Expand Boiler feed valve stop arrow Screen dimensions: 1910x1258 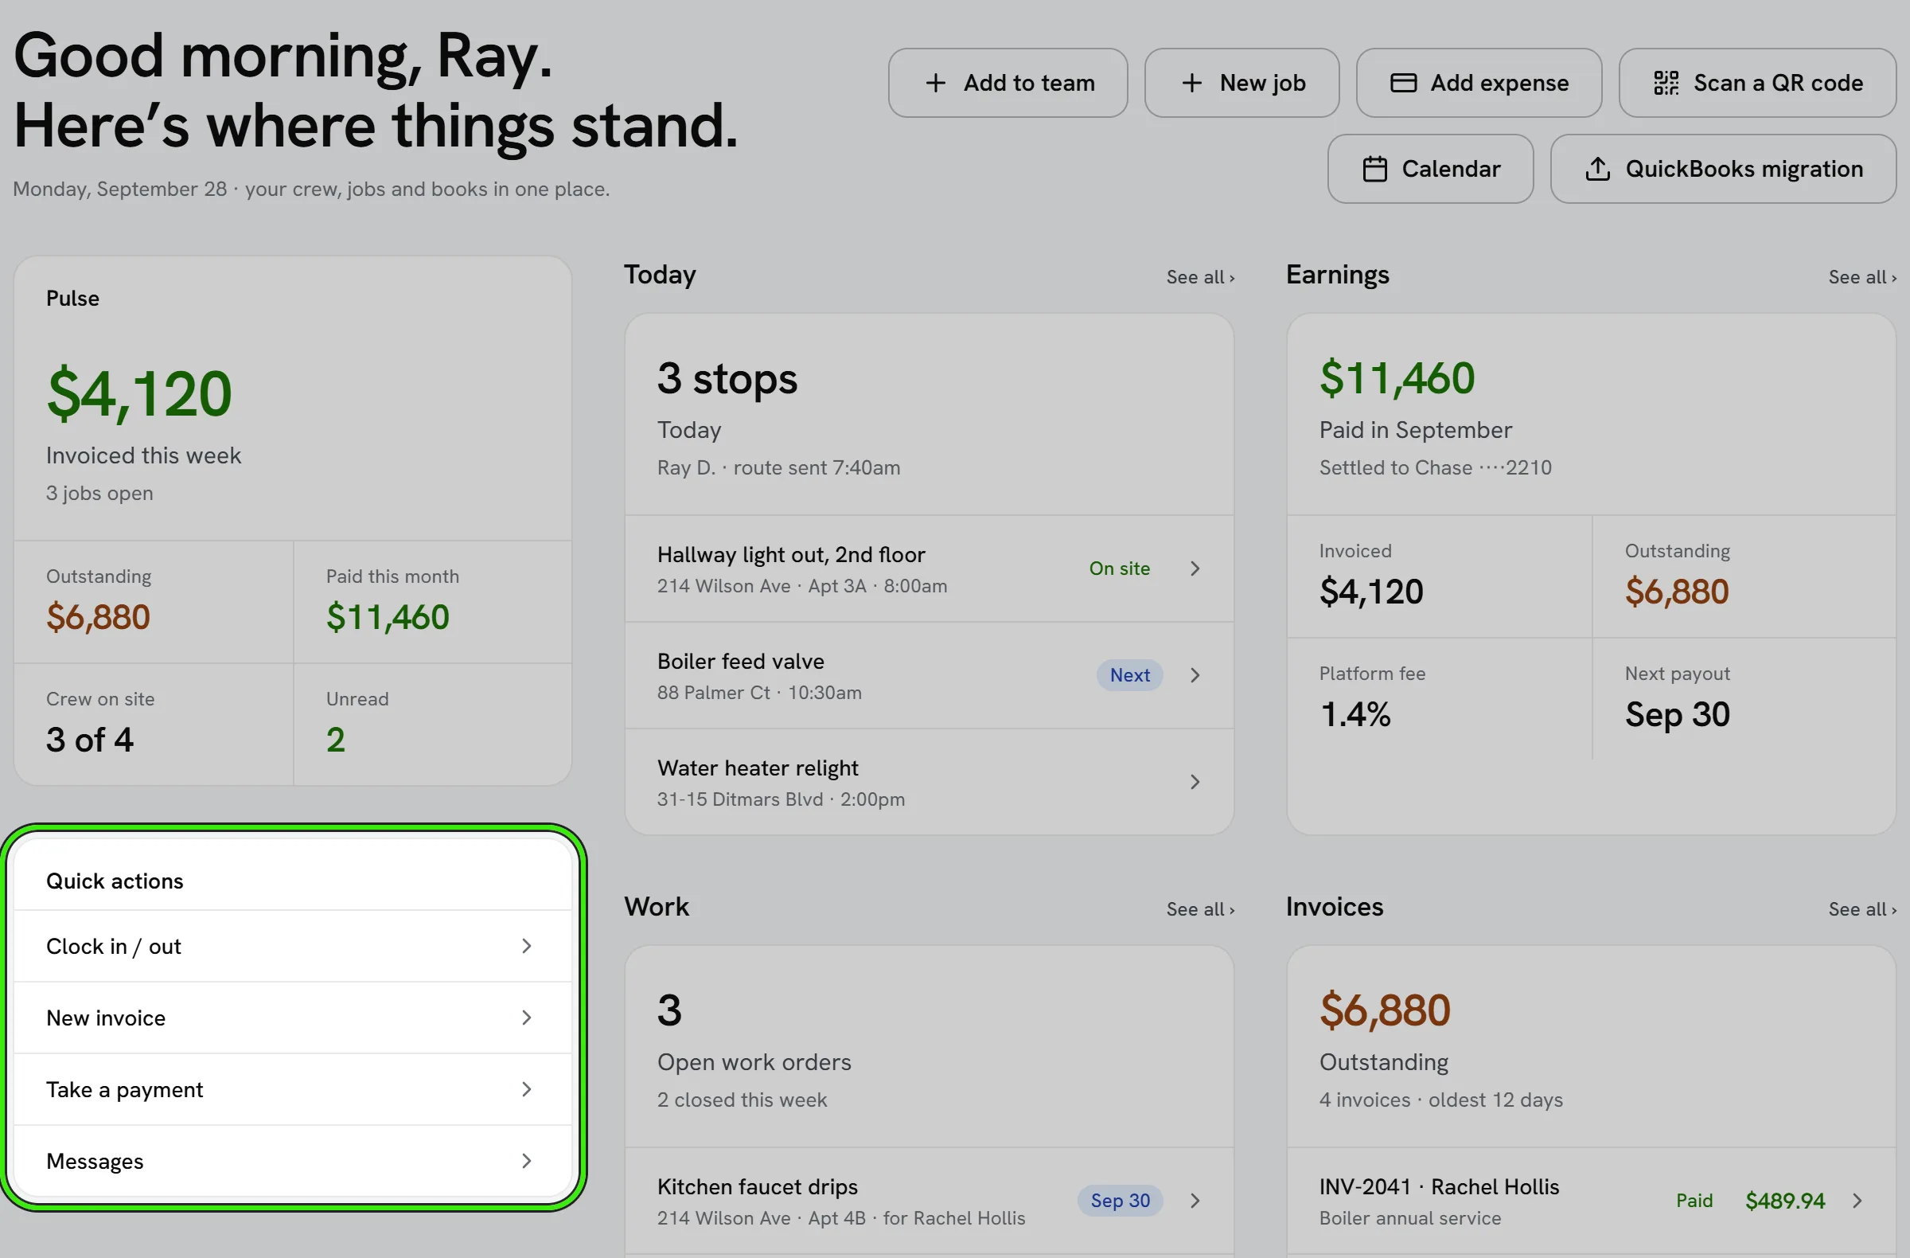pyautogui.click(x=1195, y=675)
